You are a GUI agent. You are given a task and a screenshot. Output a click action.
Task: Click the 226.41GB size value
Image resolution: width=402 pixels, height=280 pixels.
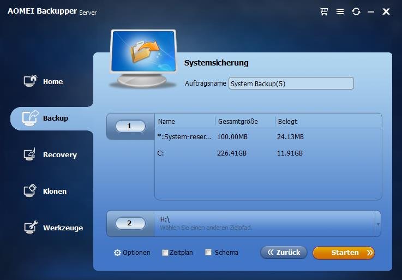coord(232,153)
